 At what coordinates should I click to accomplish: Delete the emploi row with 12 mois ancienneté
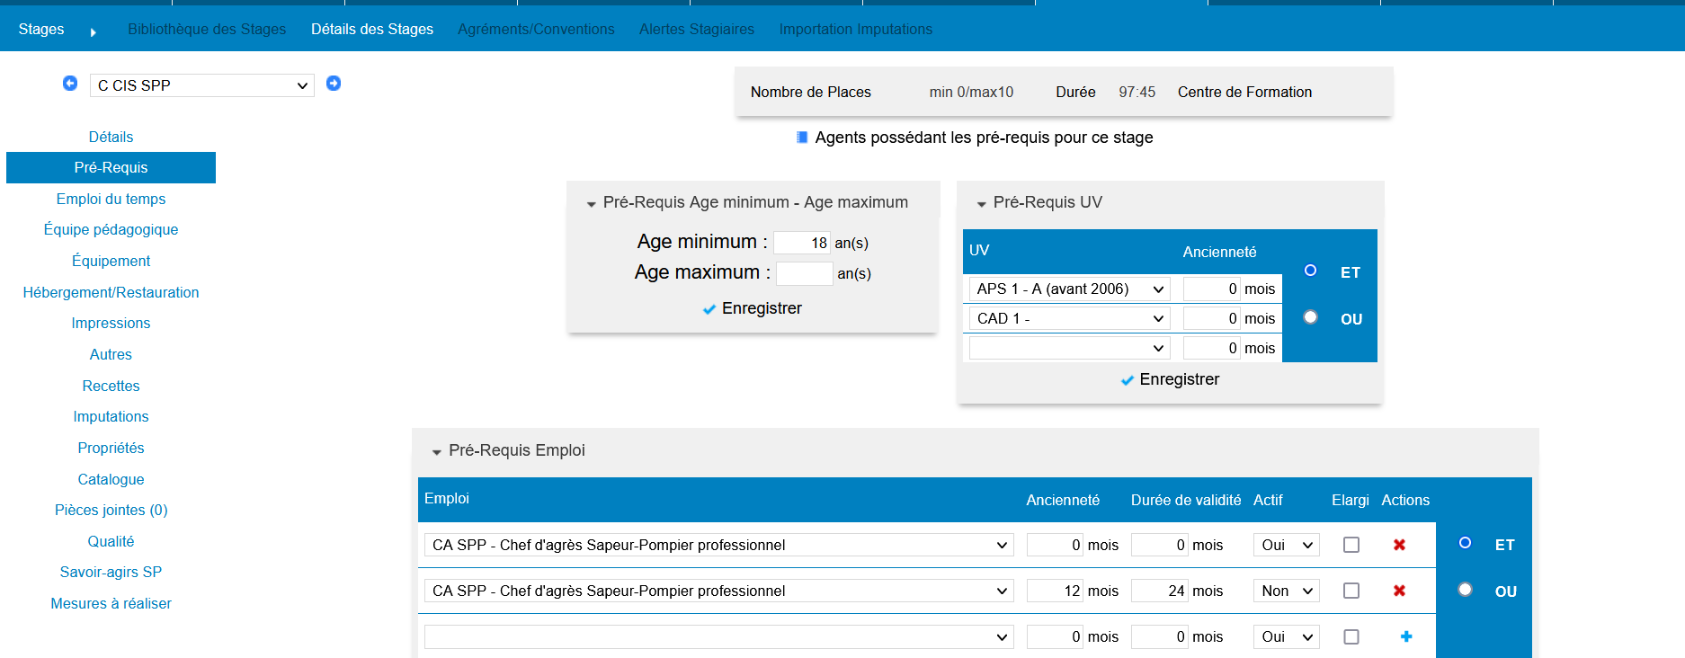pyautogui.click(x=1399, y=591)
